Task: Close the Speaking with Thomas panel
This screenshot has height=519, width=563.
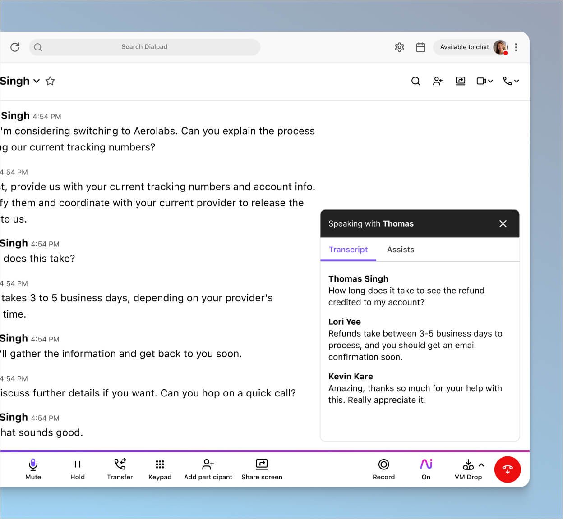Action: click(503, 224)
